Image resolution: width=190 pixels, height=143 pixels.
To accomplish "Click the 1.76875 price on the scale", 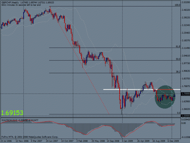I will click(186, 86).
